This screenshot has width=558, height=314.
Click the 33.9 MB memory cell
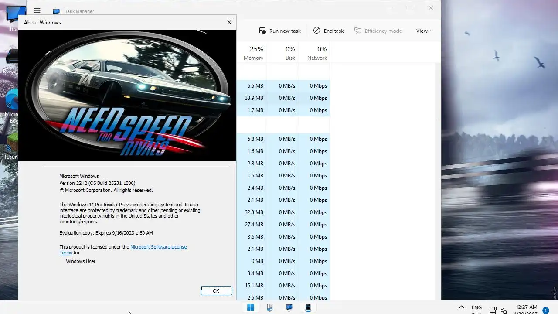tap(252, 98)
